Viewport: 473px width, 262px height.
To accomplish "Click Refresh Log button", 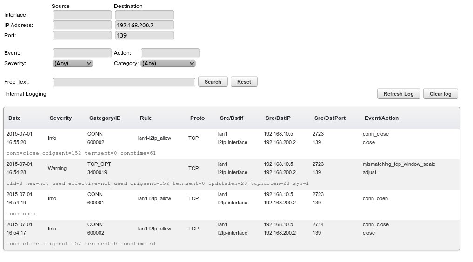I will point(399,94).
